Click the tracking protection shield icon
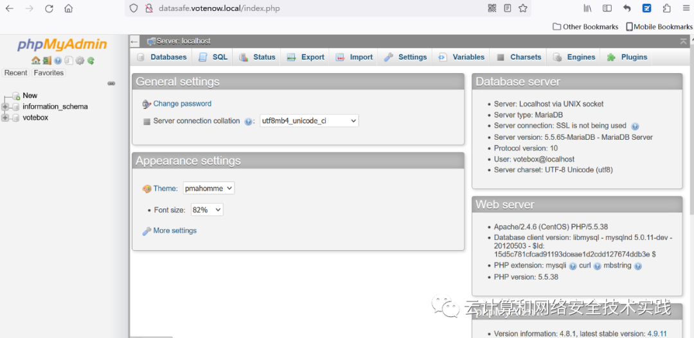This screenshot has height=338, width=694. click(134, 8)
